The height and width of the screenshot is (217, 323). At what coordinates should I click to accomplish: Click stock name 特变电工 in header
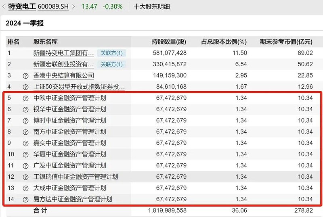(x=22, y=6)
